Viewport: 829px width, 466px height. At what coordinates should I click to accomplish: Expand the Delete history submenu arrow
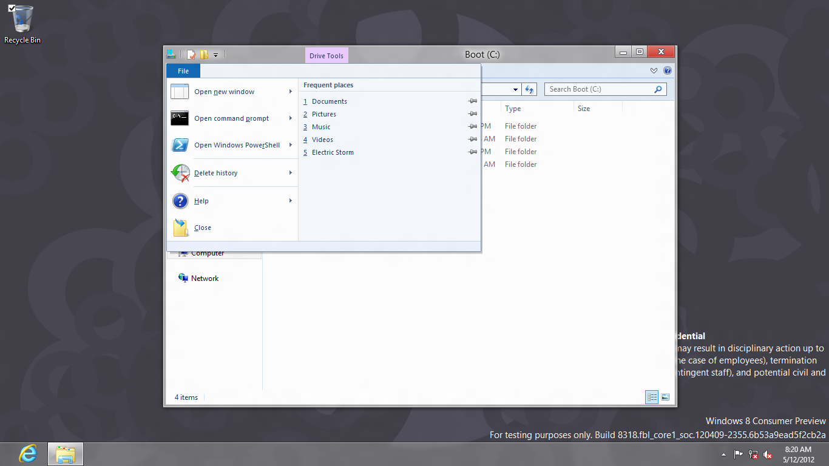pos(291,173)
